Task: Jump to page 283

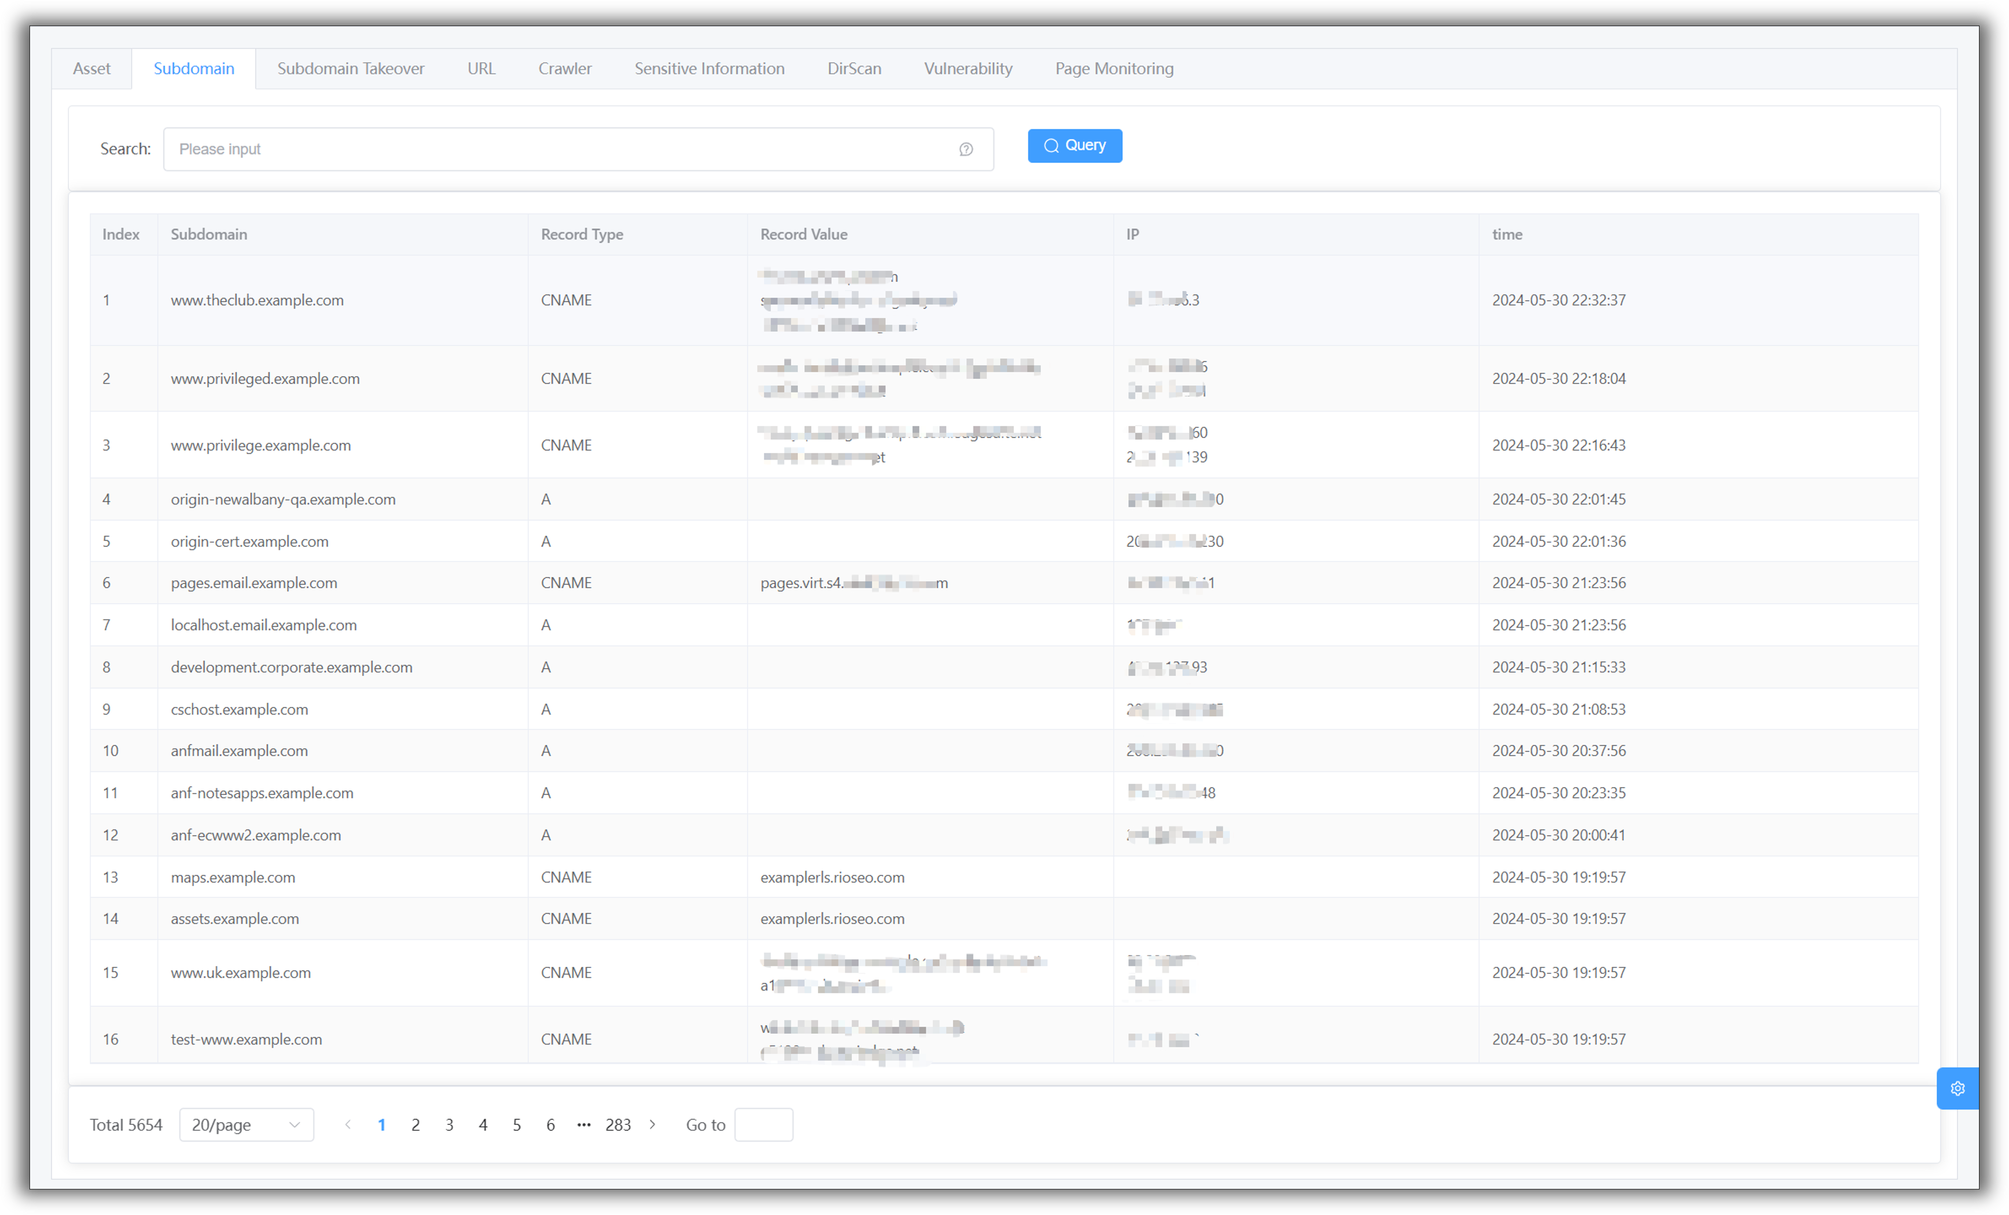Action: pyautogui.click(x=618, y=1124)
